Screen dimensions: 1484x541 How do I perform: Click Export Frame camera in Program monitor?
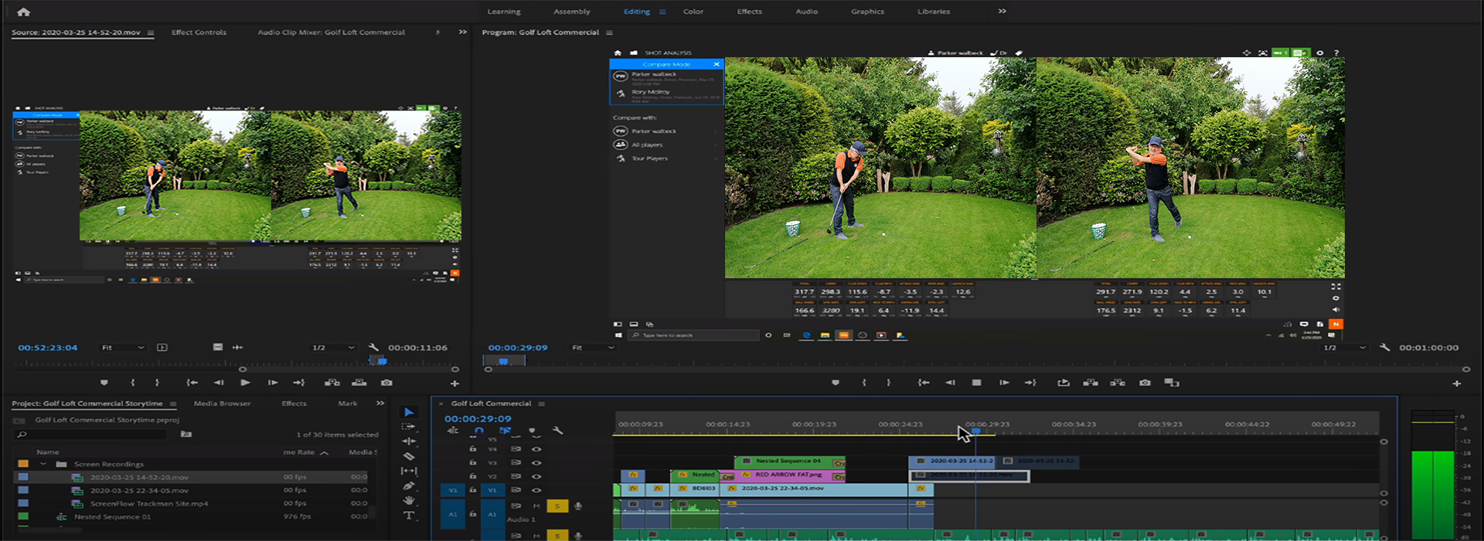click(1145, 383)
